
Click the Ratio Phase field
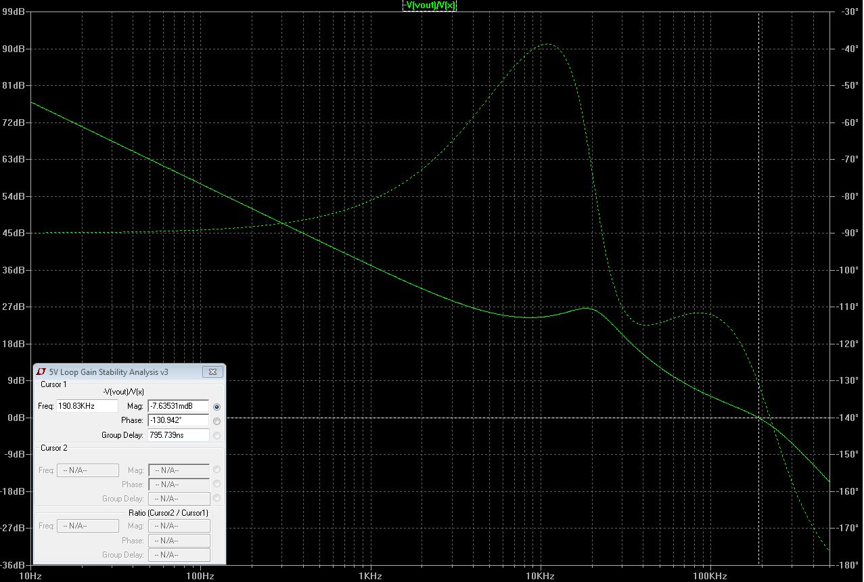pos(179,541)
